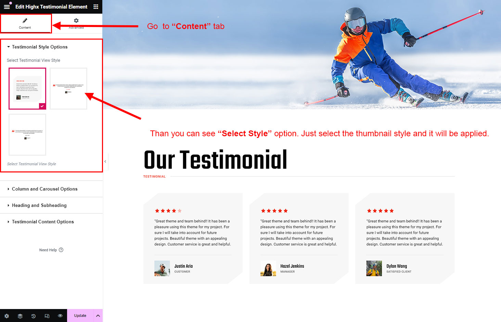Viewport: 501px width, 322px height.
Task: Open the widgets grid icon
Action: click(96, 7)
